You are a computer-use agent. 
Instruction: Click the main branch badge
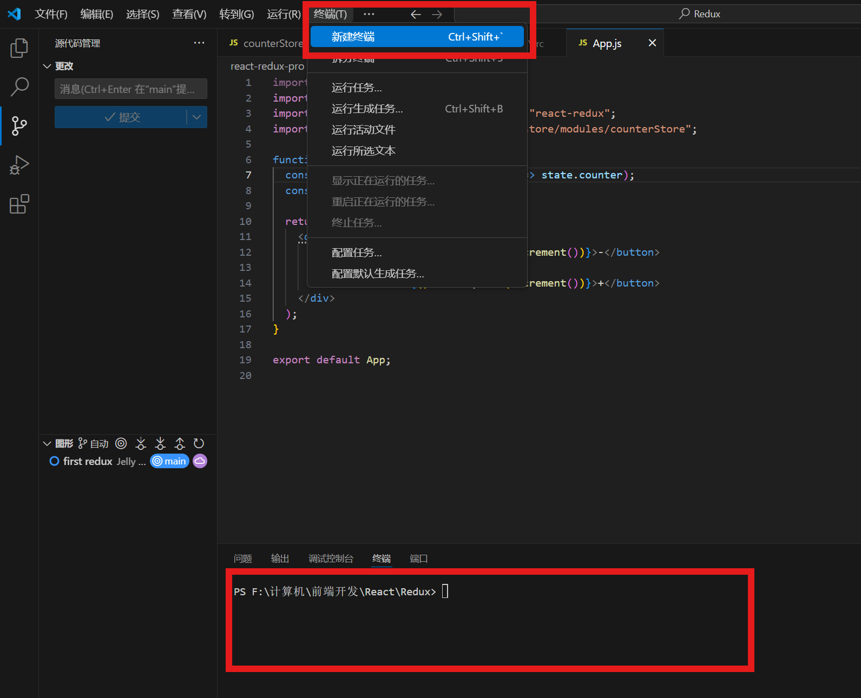(x=169, y=461)
